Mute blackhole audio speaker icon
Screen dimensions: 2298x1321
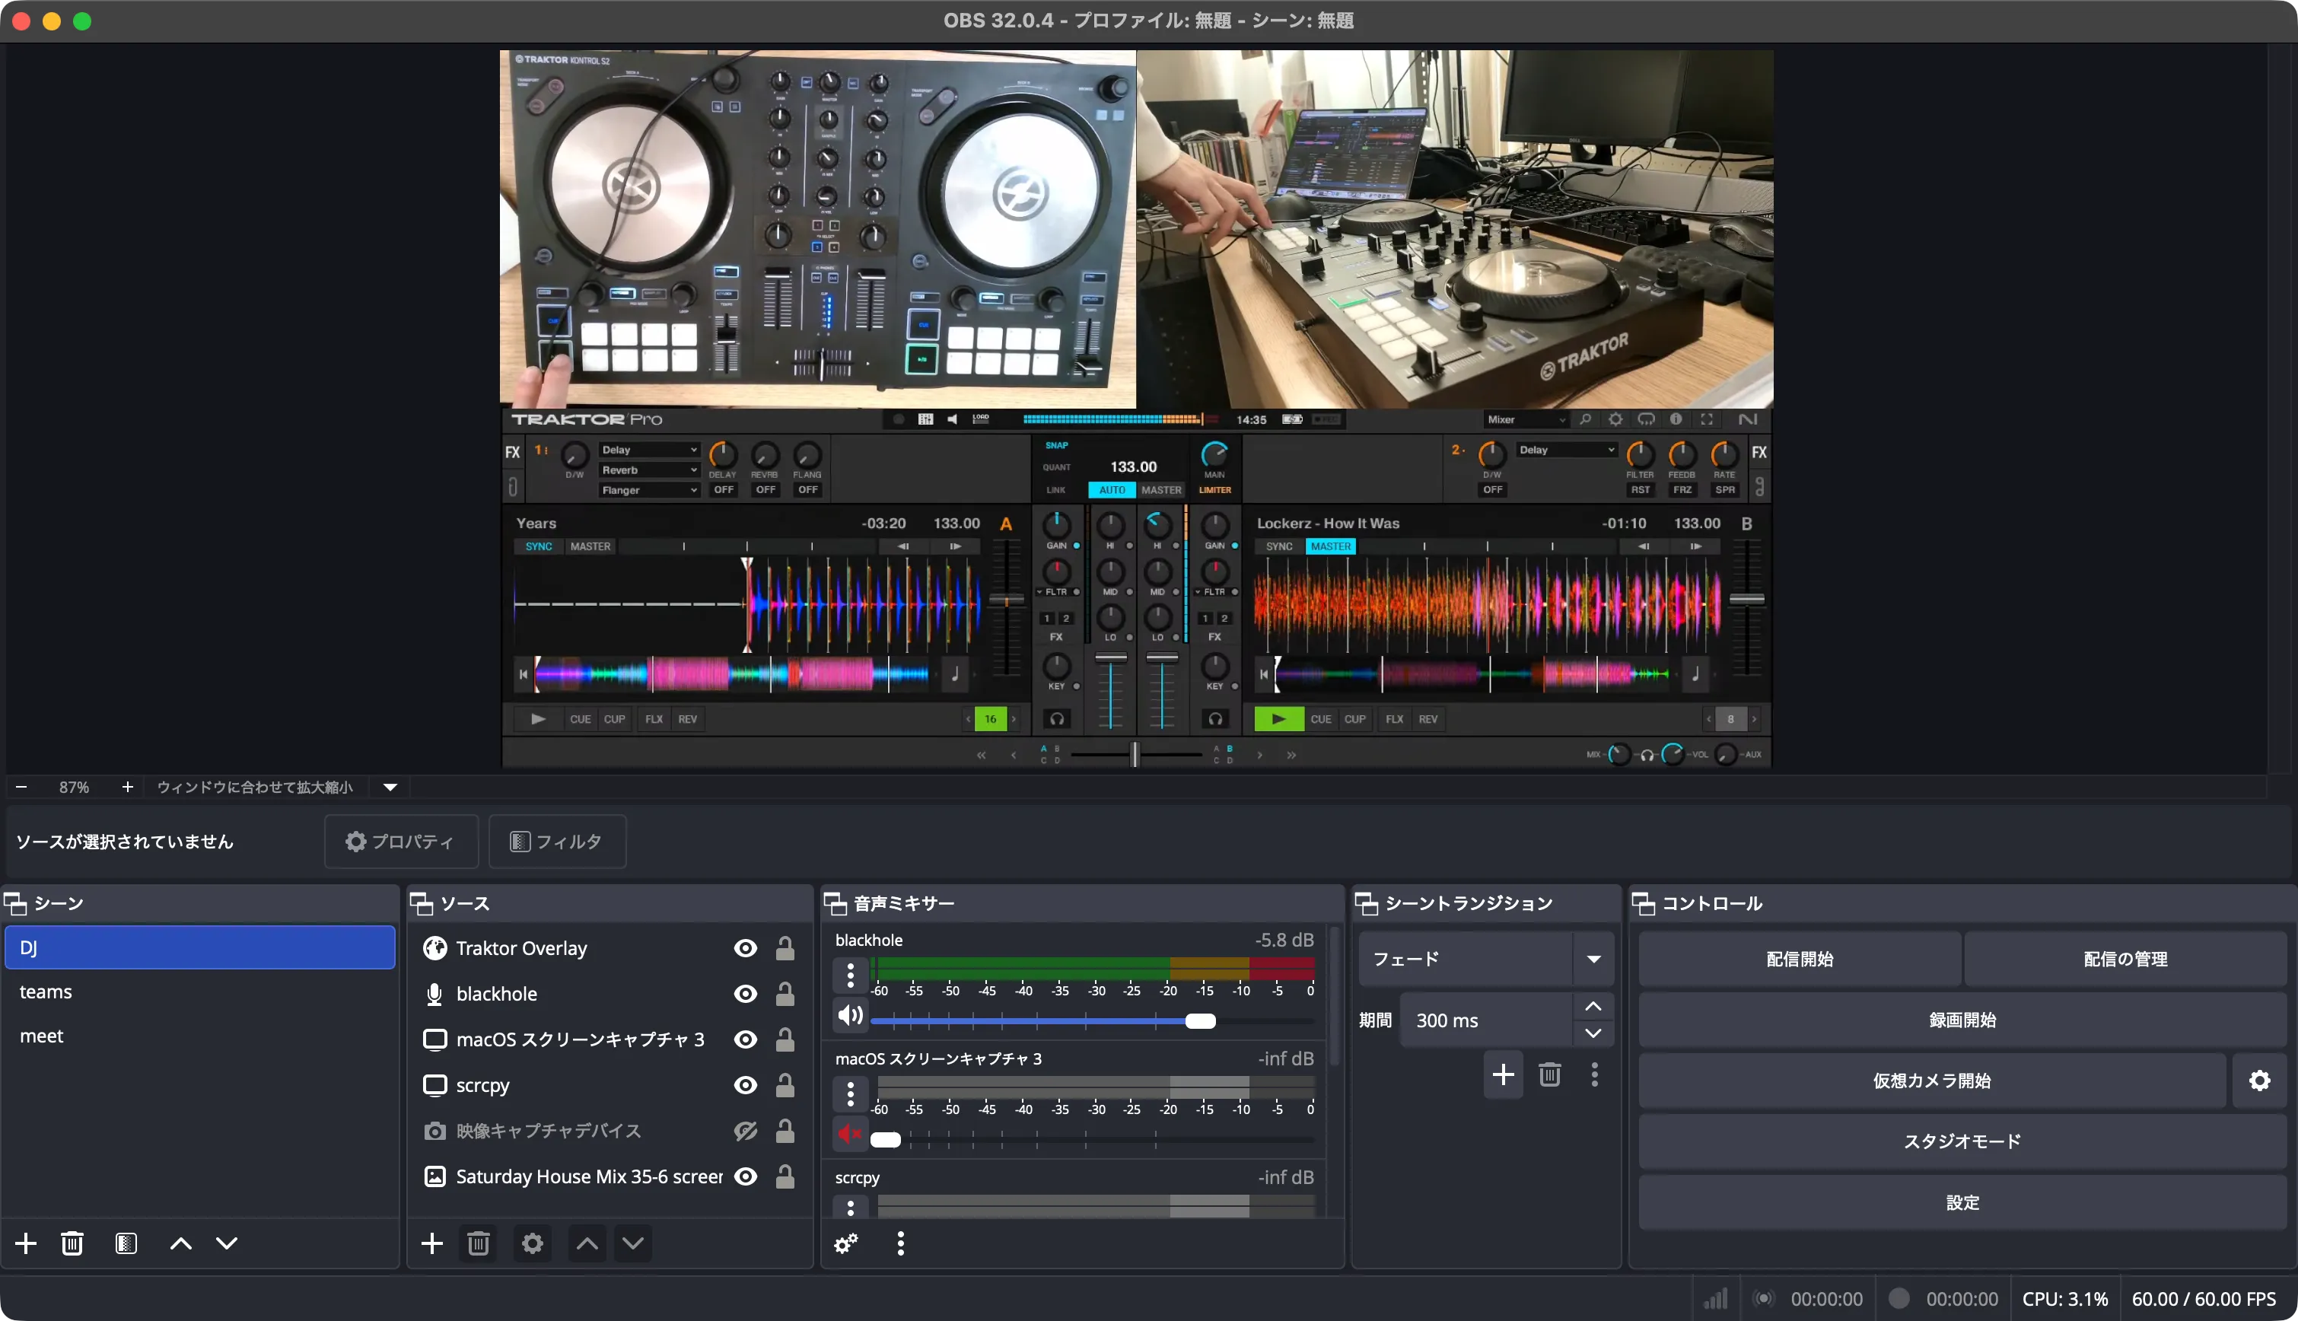850,1014
